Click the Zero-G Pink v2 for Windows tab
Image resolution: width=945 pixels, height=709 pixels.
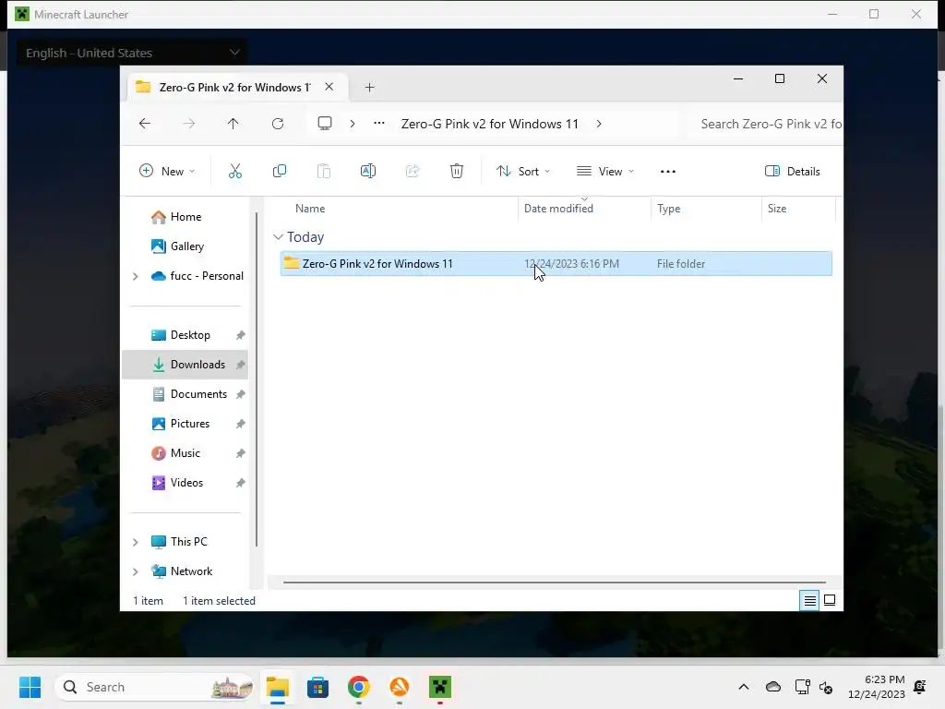click(238, 88)
